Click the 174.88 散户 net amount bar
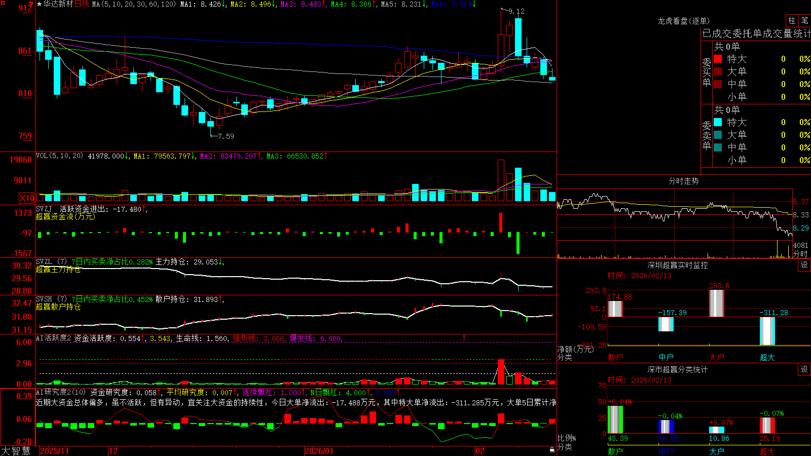Viewport: 811px width, 456px height. click(615, 309)
